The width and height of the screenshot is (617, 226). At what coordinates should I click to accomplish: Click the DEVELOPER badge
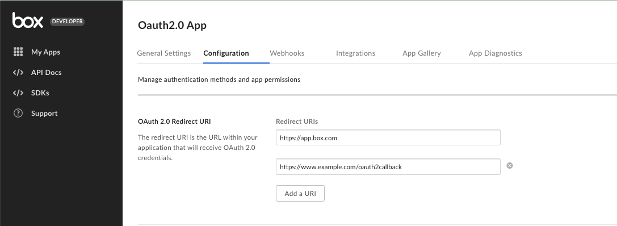[68, 21]
